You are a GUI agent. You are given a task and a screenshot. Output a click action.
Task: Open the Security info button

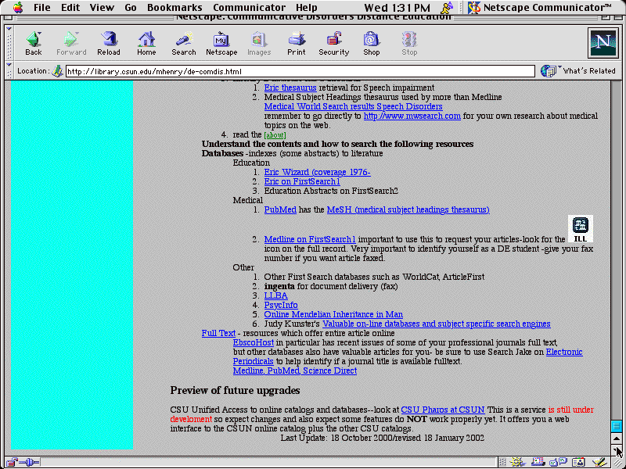pos(334,43)
